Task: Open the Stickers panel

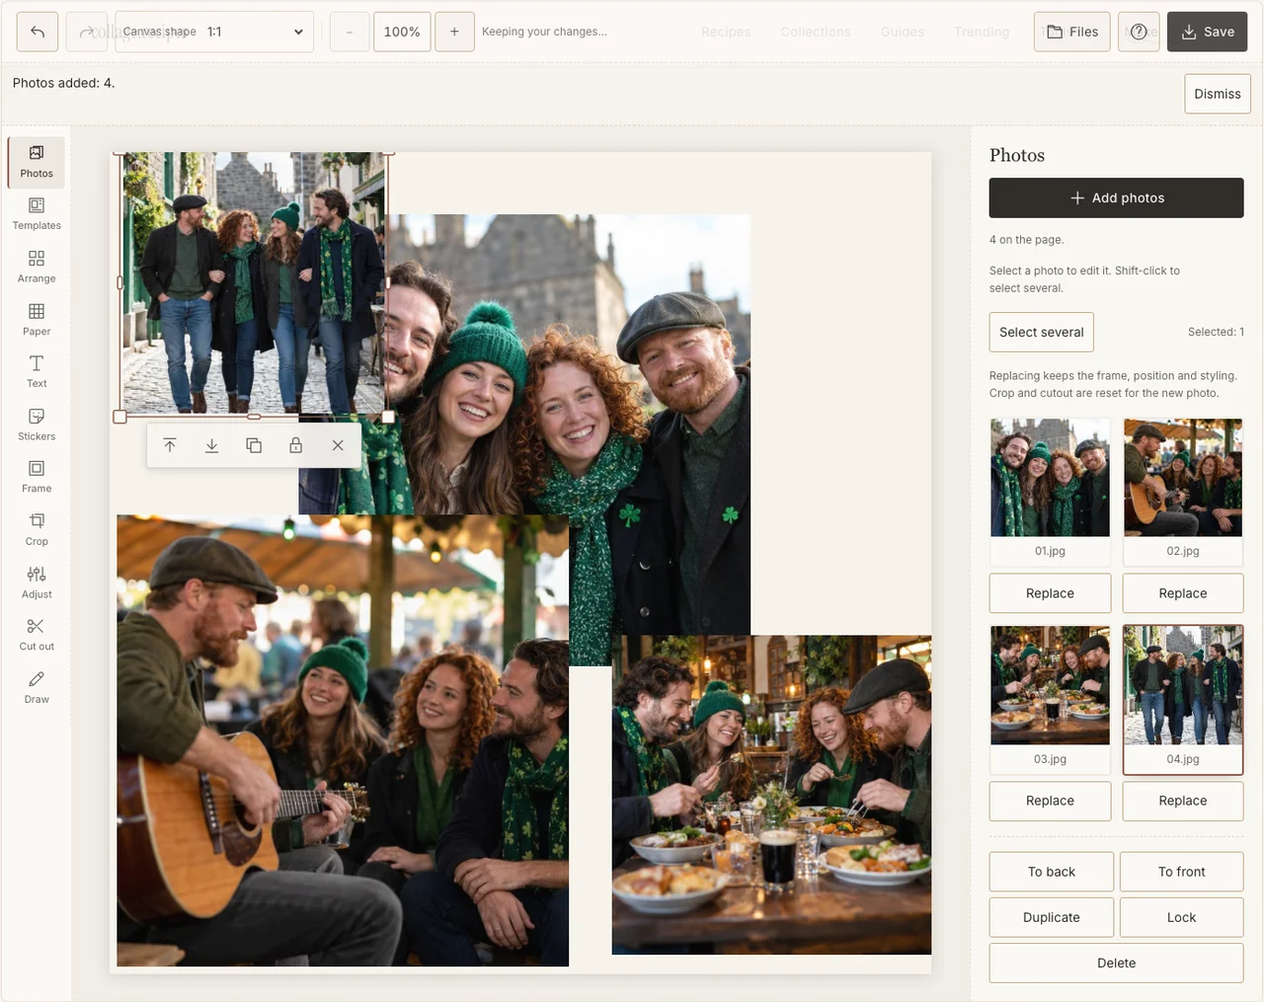Action: 37,425
